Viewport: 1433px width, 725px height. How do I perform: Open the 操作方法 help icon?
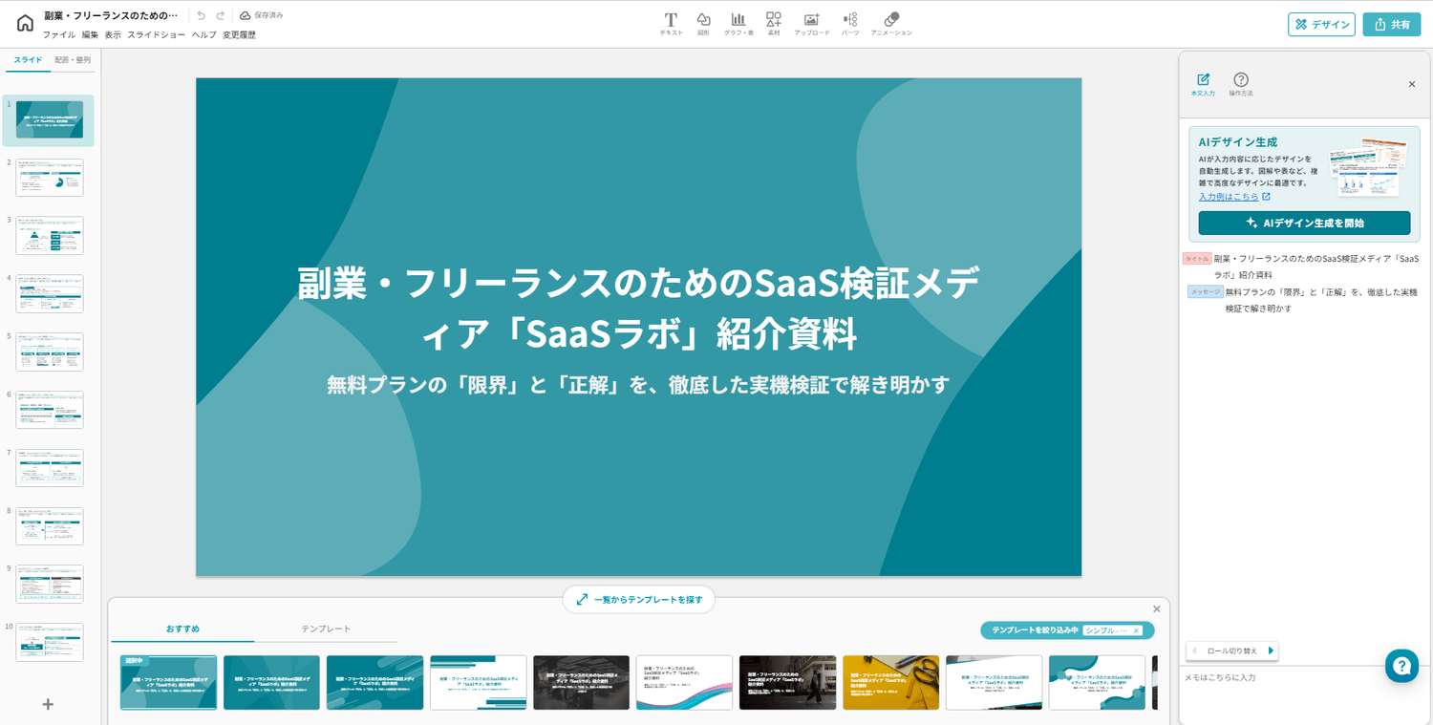(x=1241, y=84)
